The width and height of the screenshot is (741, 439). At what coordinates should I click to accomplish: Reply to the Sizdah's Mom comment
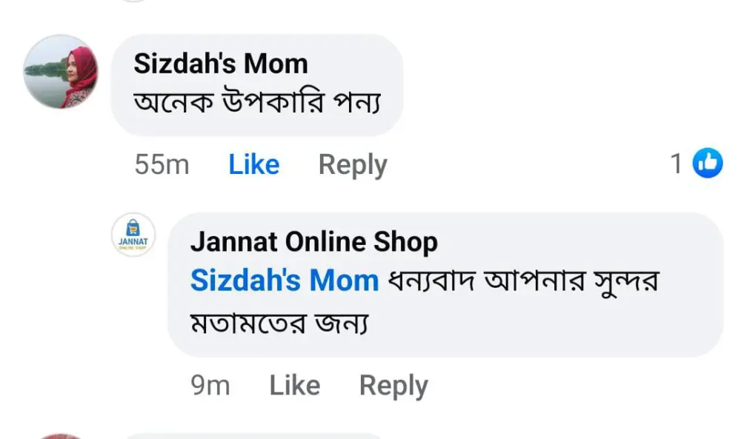click(x=352, y=164)
